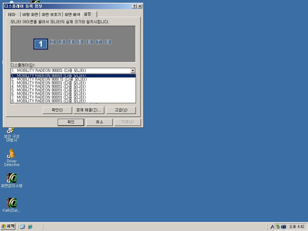The height and width of the screenshot is (231, 308).
Task: Switch to the 화면 배색 tab
Action: click(x=72, y=14)
